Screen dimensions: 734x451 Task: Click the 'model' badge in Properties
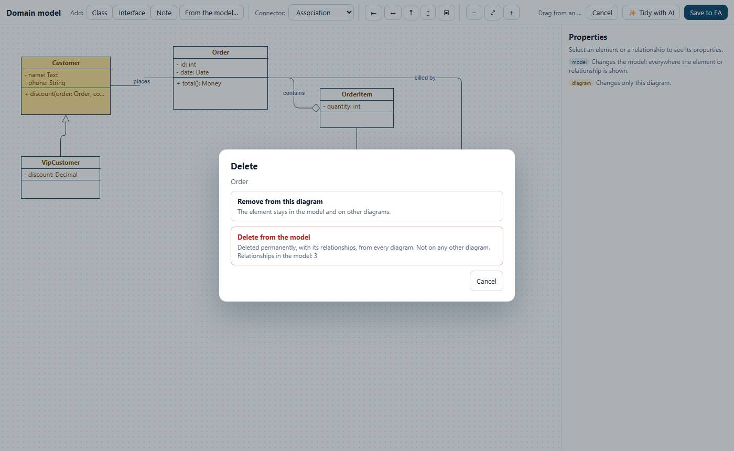click(x=579, y=62)
